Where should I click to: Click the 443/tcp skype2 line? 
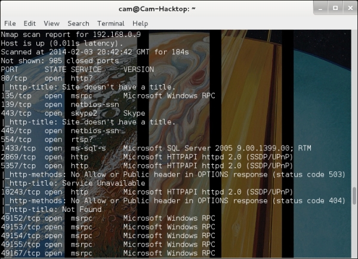[73, 113]
